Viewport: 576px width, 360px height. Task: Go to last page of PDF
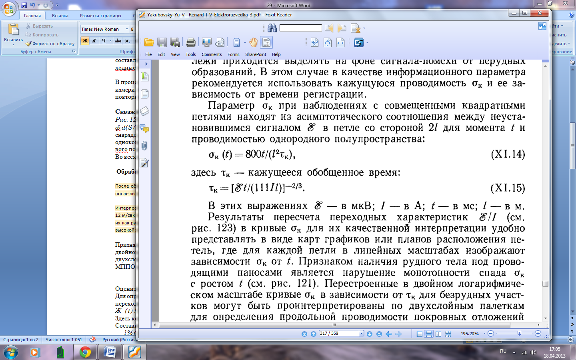379,334
